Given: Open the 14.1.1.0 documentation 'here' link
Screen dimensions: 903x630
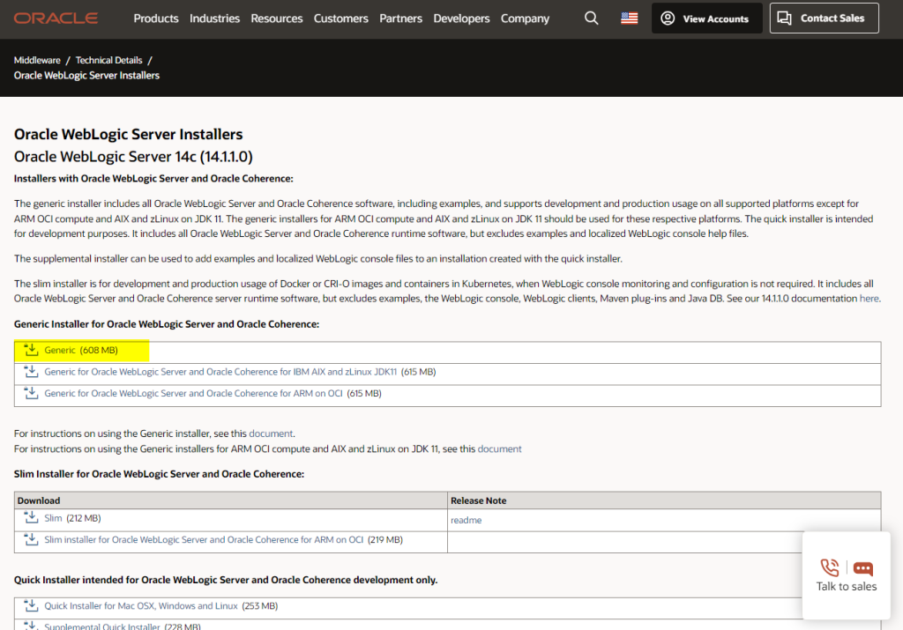Looking at the screenshot, I should click(x=869, y=298).
